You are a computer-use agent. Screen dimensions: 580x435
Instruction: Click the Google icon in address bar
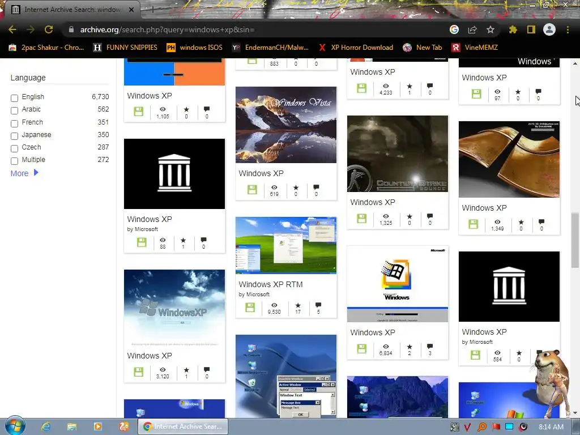[454, 29]
